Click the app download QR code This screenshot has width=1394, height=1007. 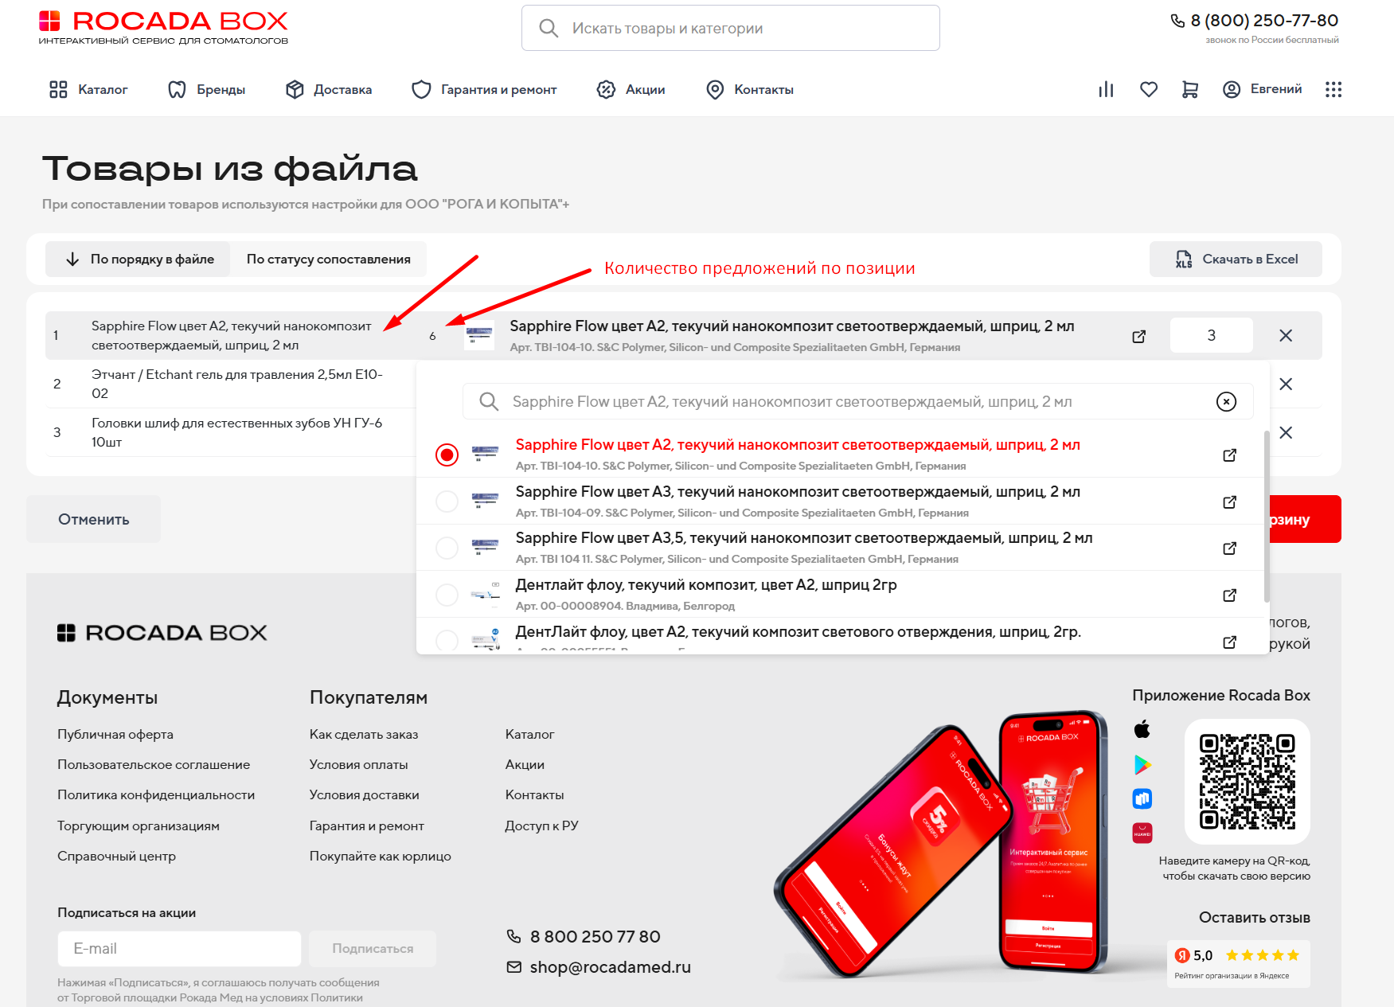click(1248, 782)
